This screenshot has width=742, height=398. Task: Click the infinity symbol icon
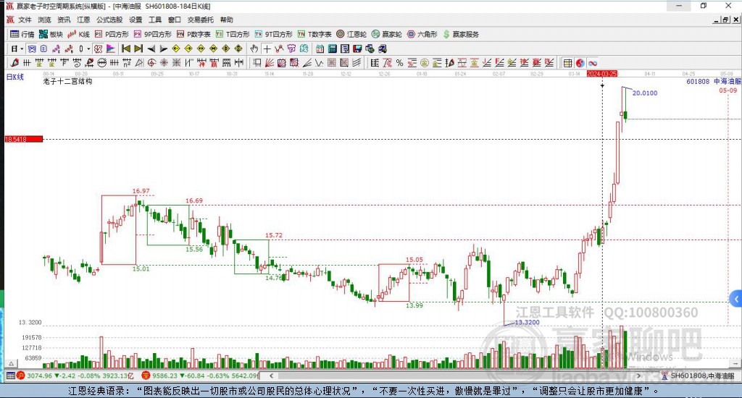[x=593, y=63]
